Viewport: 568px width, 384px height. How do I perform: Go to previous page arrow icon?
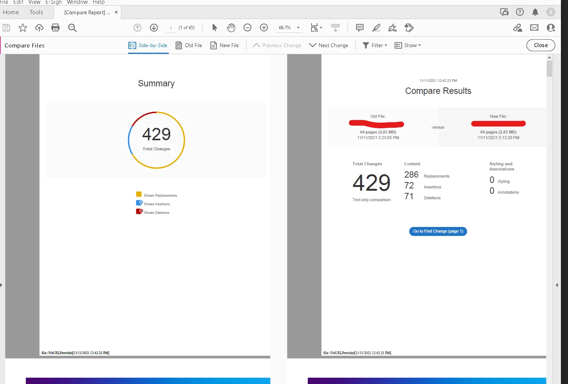tap(137, 28)
